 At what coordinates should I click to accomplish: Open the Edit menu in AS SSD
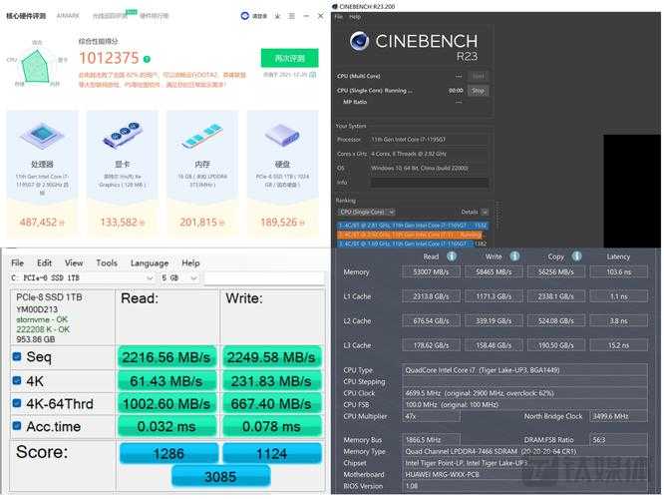pos(44,262)
